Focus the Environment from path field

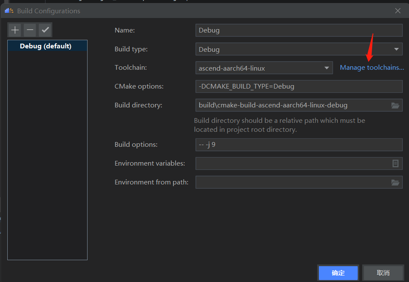292,182
